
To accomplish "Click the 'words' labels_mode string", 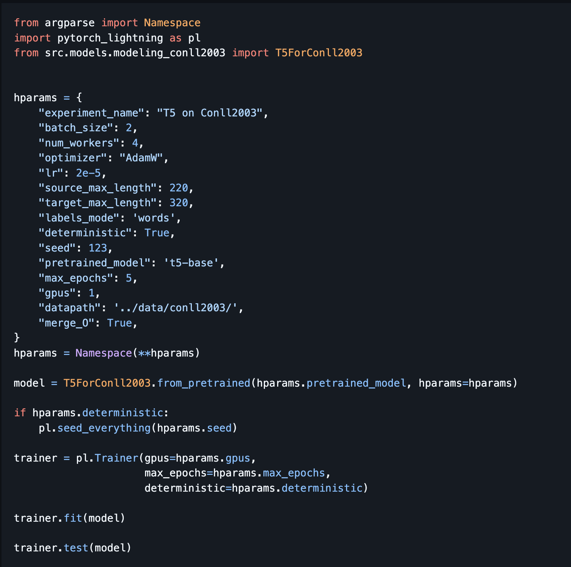I will point(154,218).
